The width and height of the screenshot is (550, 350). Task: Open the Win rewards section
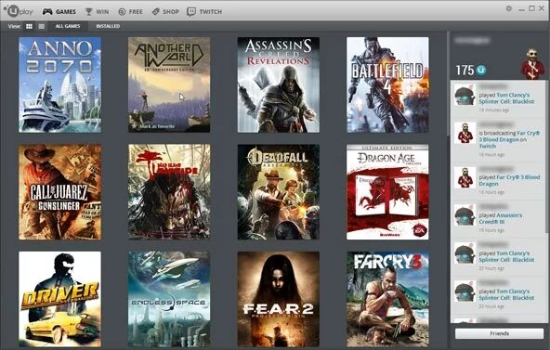98,11
